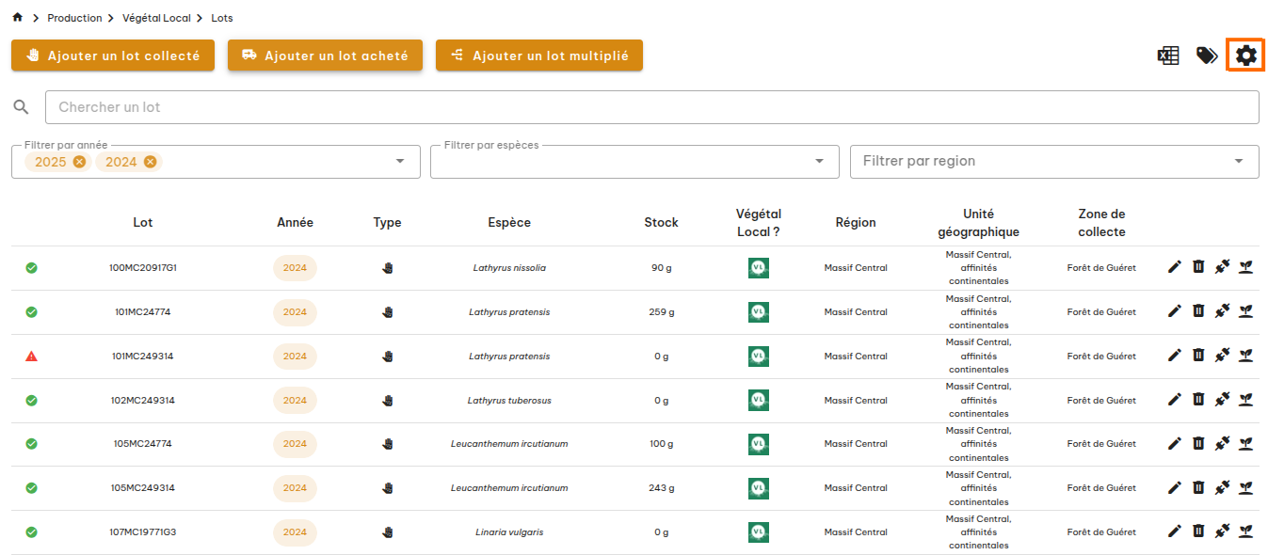The width and height of the screenshot is (1268, 555).
Task: Go to Production in the breadcrumb
Action: 74,18
